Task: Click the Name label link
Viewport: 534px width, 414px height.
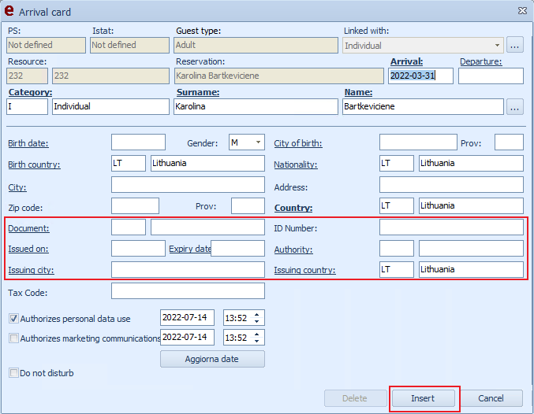Action: click(x=358, y=92)
